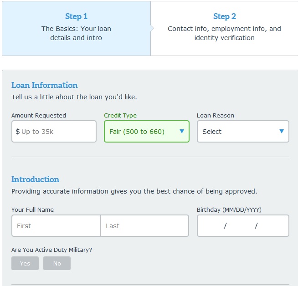Open the Credit Type dropdown showing Fair
298x286 pixels.
[x=147, y=131]
